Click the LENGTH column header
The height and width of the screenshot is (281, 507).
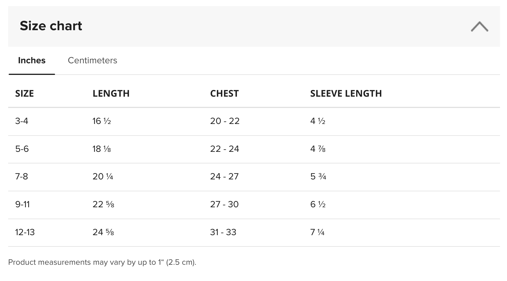[111, 93]
